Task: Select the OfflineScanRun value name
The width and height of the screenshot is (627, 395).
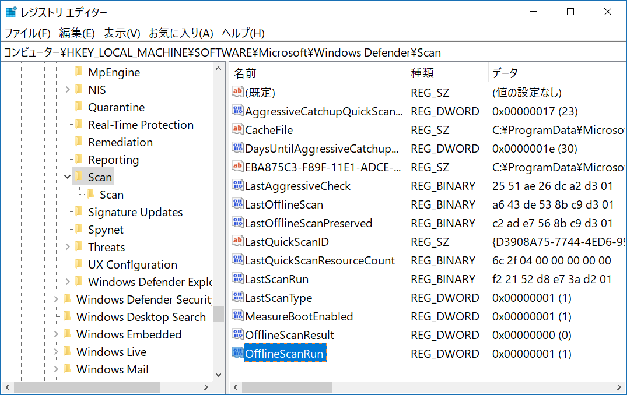Action: (x=284, y=354)
